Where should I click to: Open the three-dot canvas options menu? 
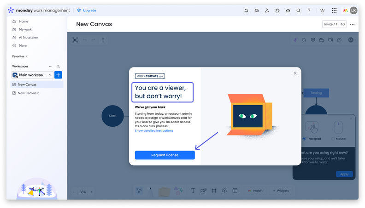[x=352, y=24]
